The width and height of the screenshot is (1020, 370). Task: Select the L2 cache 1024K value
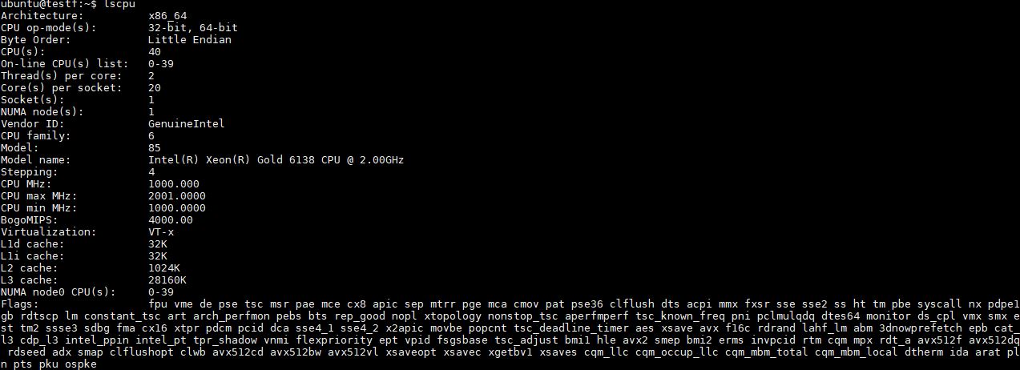tap(167, 268)
